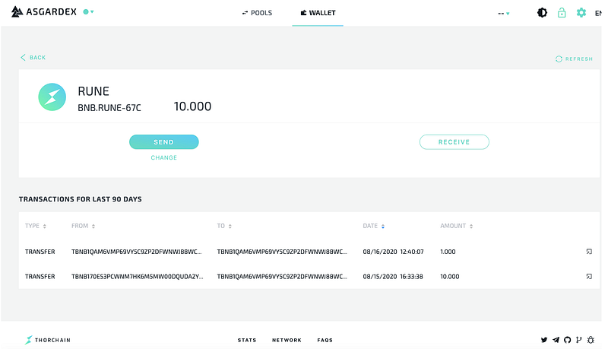
Task: Open the Twitter icon in footer
Action: tap(544, 340)
